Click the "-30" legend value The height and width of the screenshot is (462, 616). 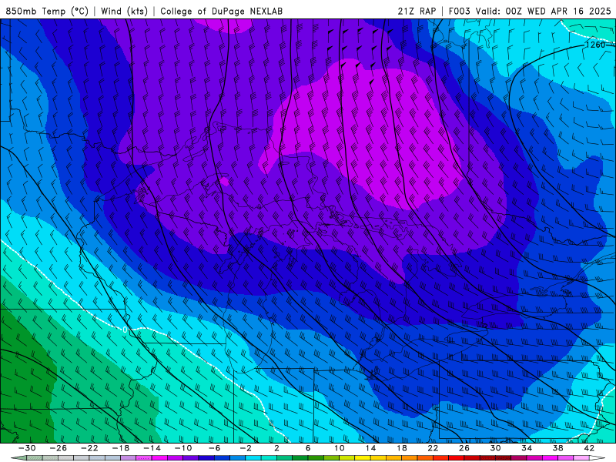click(27, 448)
